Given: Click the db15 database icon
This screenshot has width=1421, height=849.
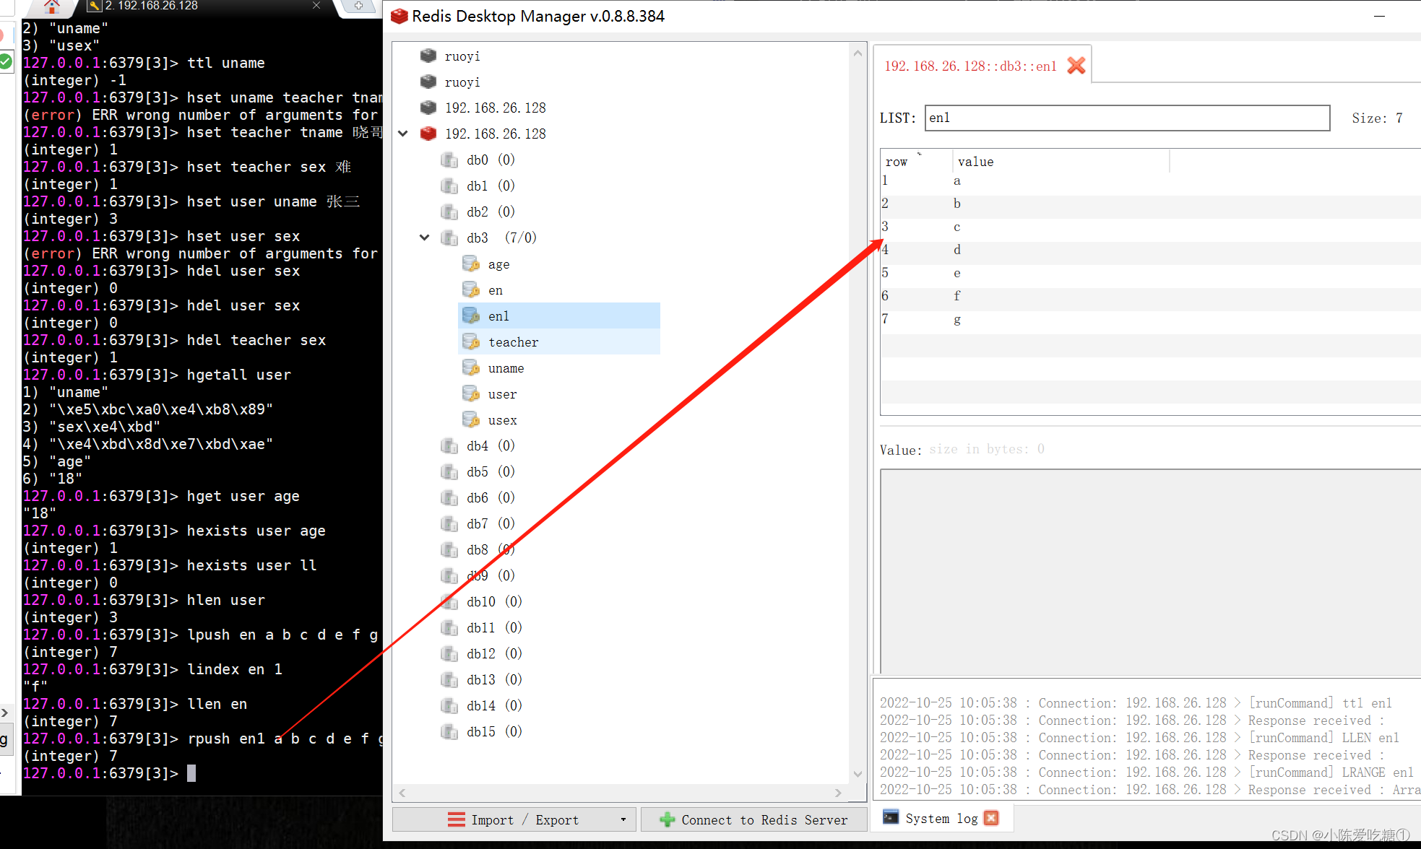Looking at the screenshot, I should click(449, 731).
